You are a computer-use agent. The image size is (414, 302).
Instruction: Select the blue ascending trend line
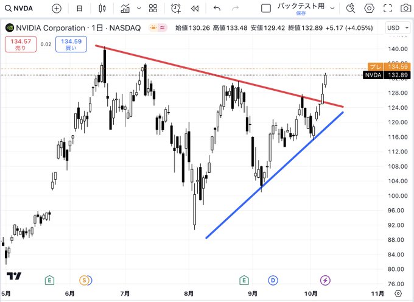pos(275,175)
